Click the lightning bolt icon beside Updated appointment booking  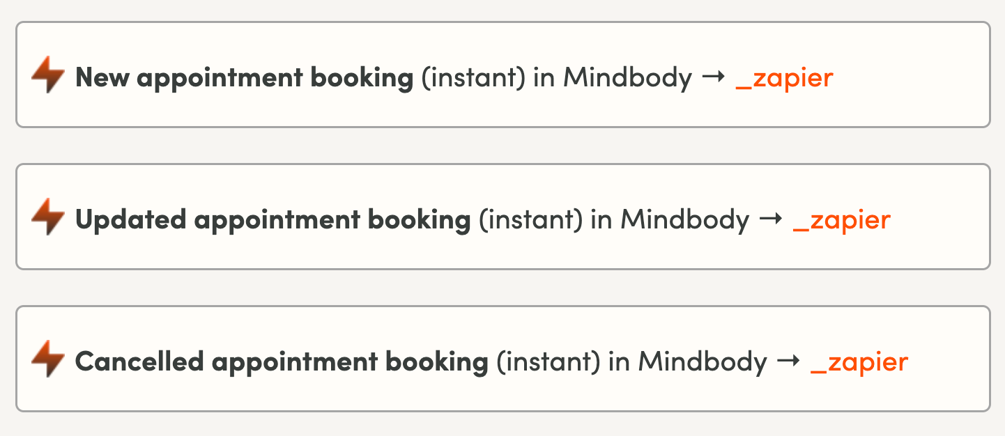(48, 217)
